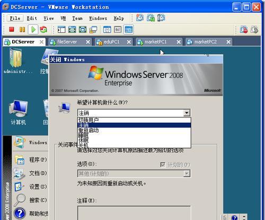Click the Windows Update Start menu entry

pos(31,142)
